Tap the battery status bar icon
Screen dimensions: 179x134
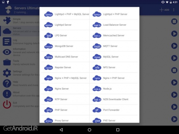pos(171,2)
